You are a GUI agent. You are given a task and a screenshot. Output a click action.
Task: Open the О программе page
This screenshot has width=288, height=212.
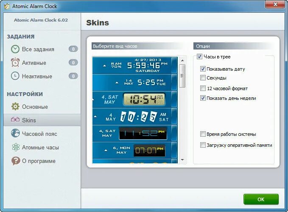[39, 161]
